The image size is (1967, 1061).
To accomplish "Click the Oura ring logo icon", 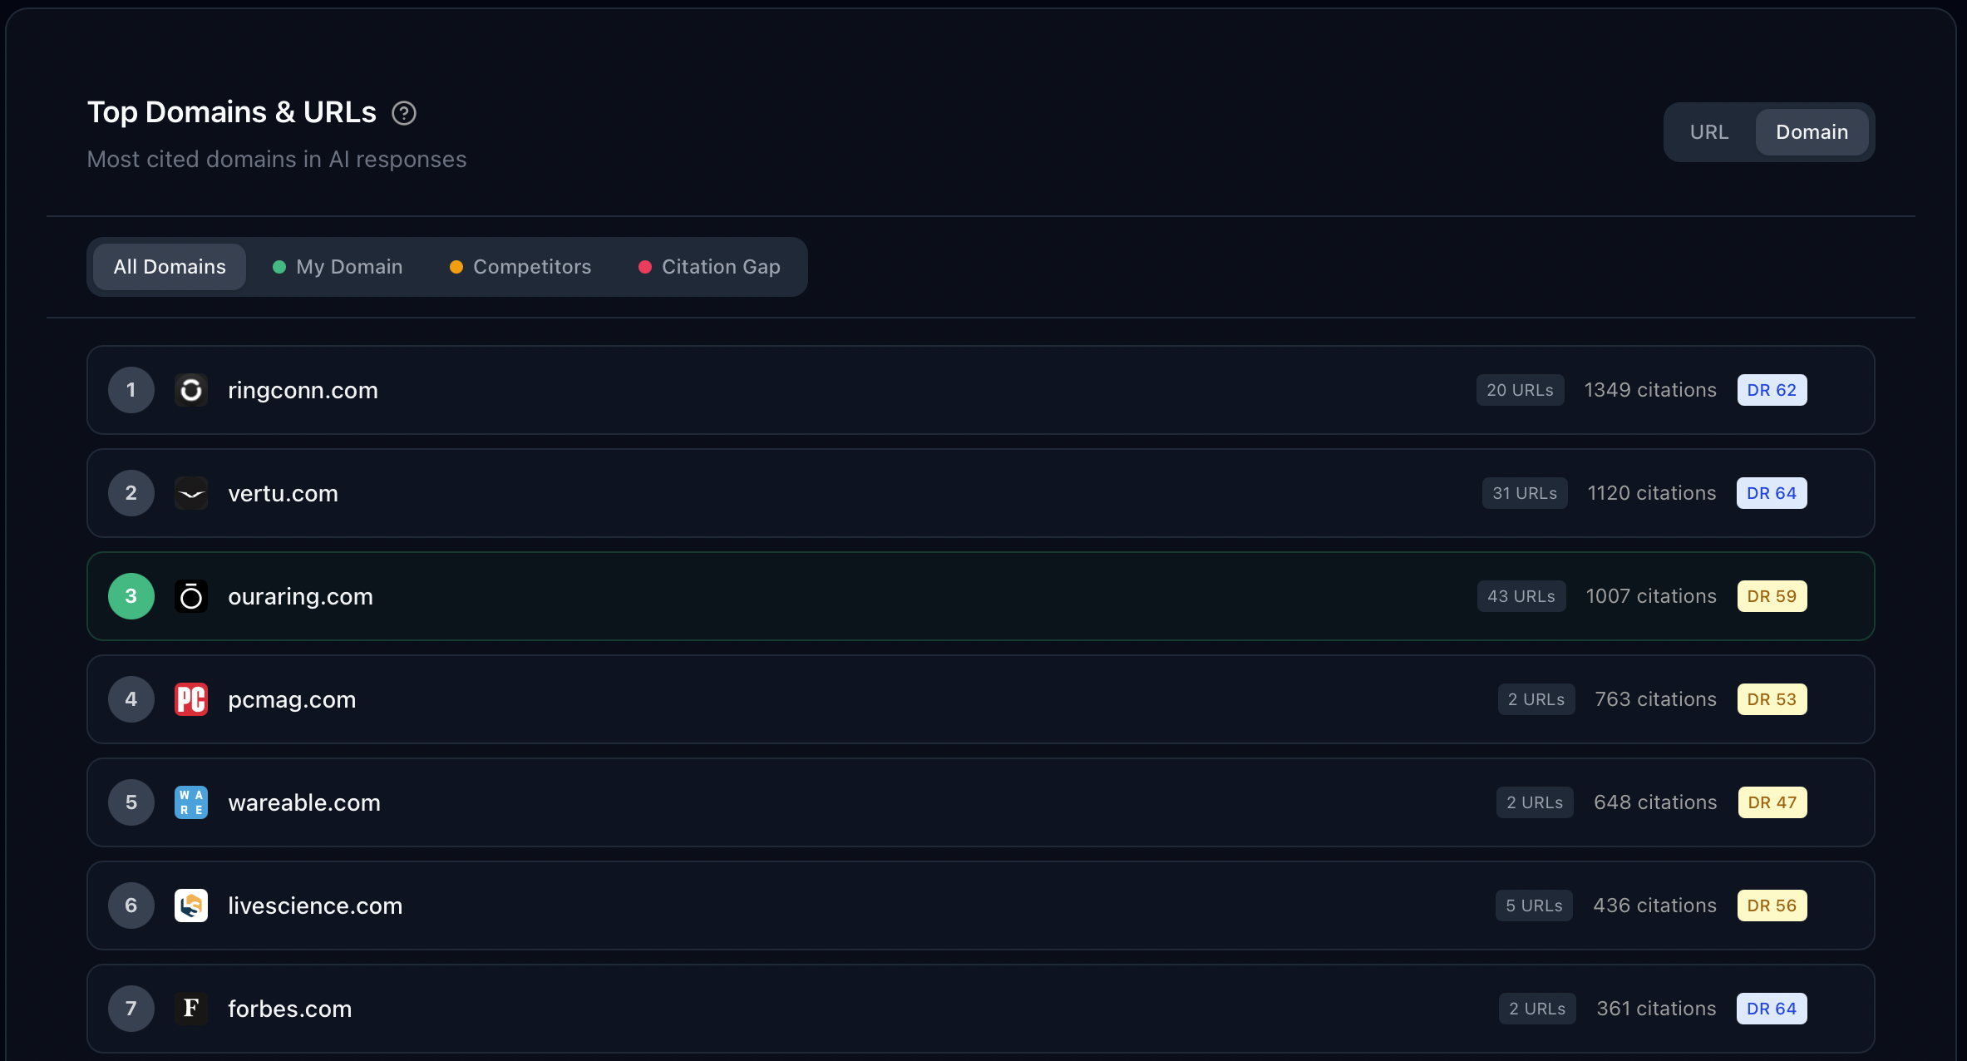I will click(191, 595).
